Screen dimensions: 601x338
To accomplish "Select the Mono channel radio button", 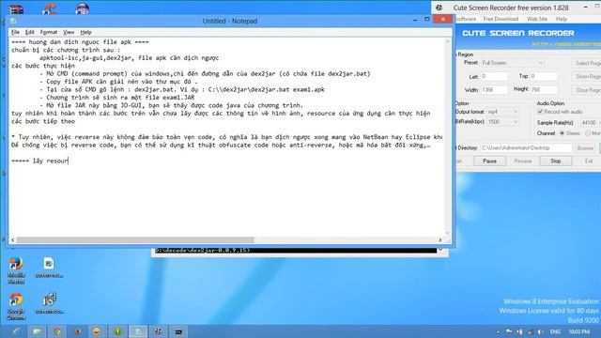I will pyautogui.click(x=588, y=133).
